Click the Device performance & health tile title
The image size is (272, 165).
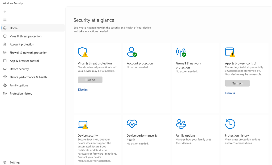tap(142, 138)
